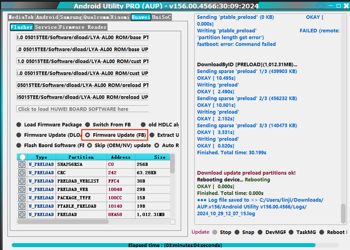350x250 pixels.
Task: Click the printer-like icon beside the minimize button
Action: coord(321,5)
